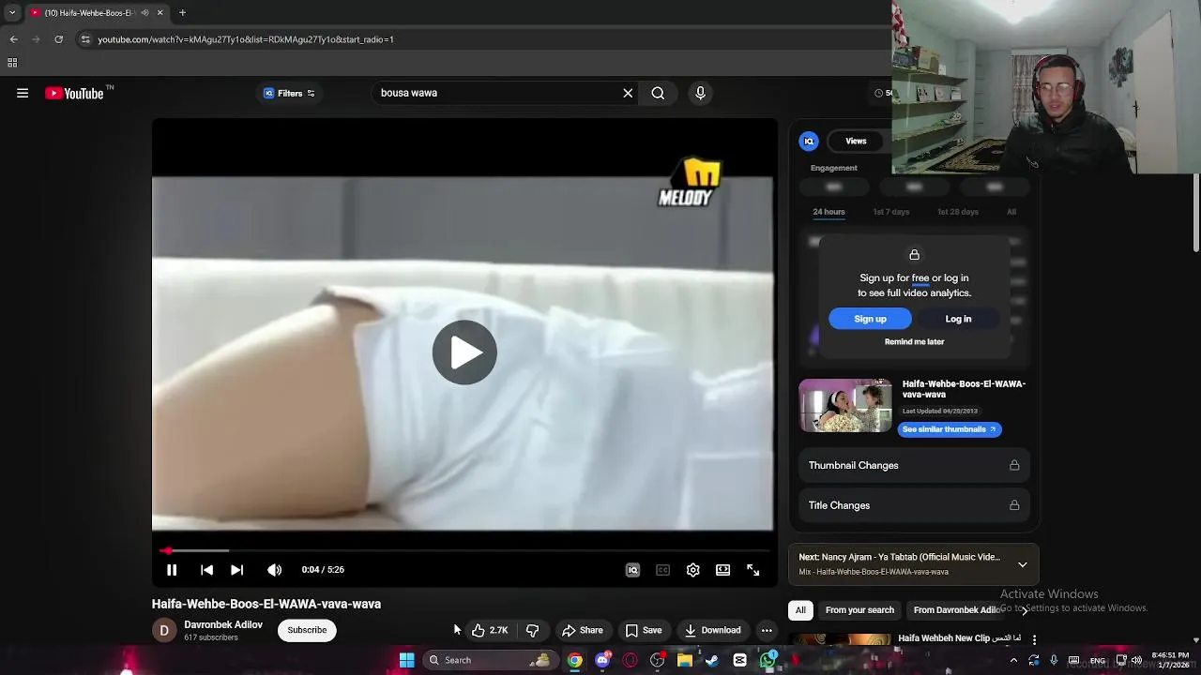Open options for Haifa Wehbeh New Clip
This screenshot has width=1201, height=675.
(1034, 639)
